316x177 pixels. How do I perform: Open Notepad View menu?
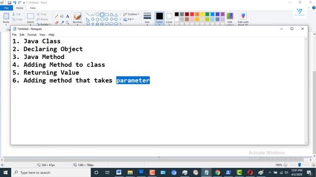pyautogui.click(x=42, y=35)
